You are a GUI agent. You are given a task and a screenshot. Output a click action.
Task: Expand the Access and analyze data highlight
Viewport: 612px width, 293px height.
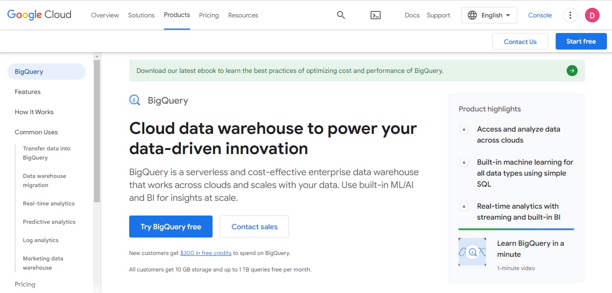[464, 129]
